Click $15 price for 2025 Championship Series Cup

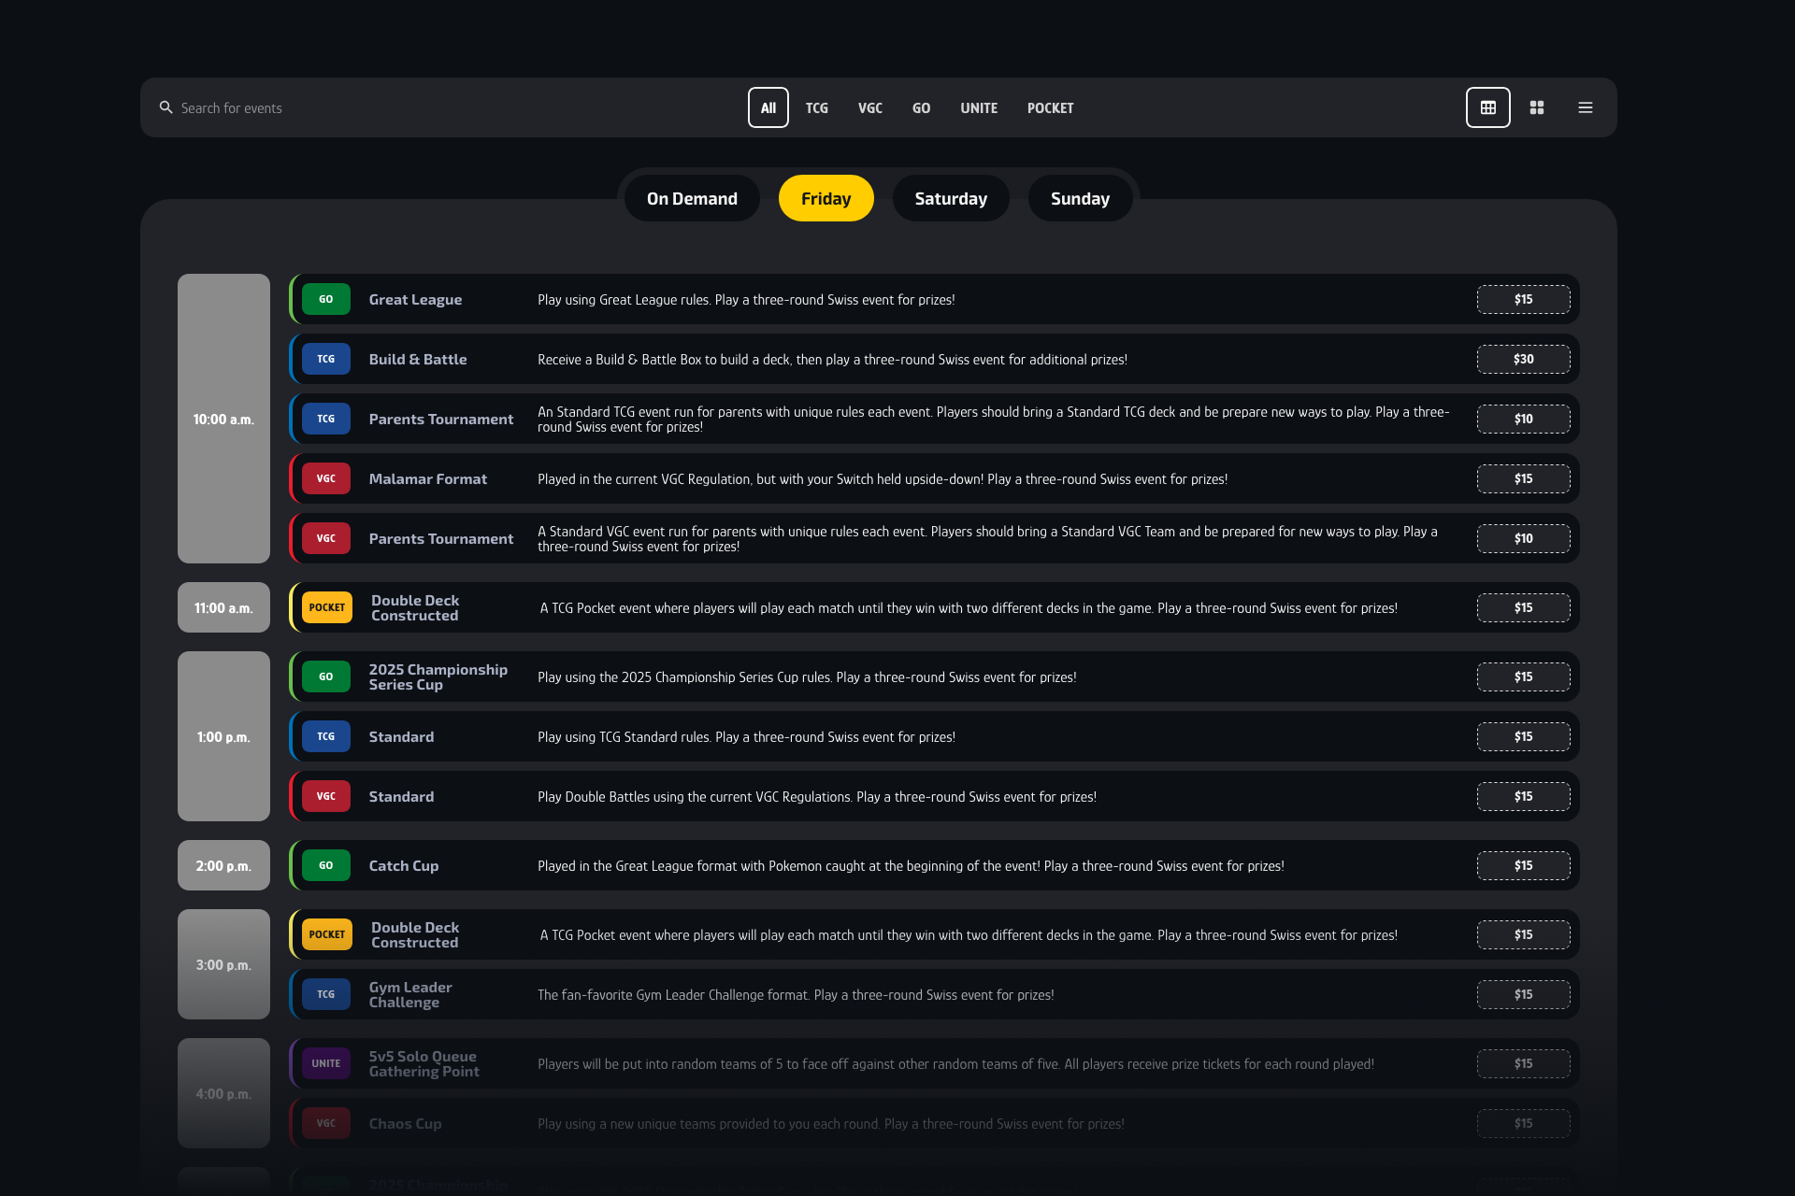click(1523, 676)
